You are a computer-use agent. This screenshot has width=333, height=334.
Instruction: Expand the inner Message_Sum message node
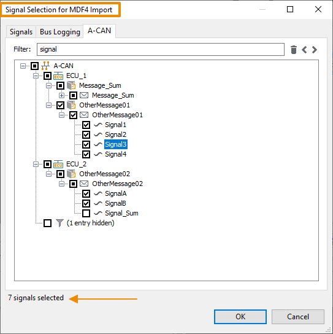pos(61,95)
